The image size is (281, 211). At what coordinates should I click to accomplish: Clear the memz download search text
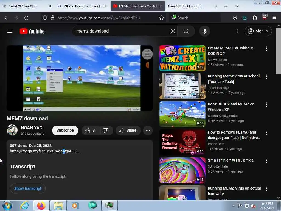(173, 31)
